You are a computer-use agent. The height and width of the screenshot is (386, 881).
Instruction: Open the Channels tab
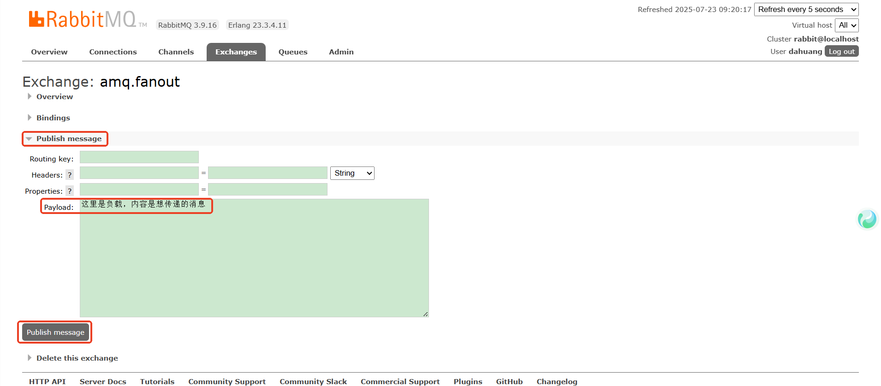coord(176,52)
